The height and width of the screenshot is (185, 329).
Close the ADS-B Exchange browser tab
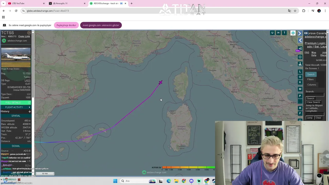click(125, 3)
